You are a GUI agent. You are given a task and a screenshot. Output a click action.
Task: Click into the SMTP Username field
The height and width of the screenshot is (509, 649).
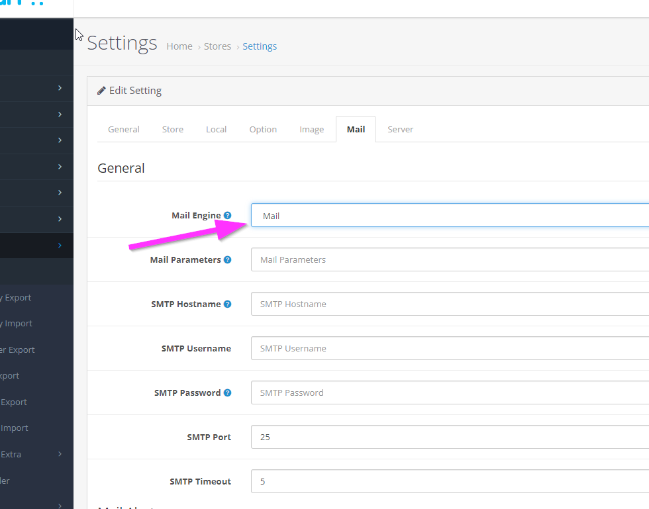tap(450, 349)
